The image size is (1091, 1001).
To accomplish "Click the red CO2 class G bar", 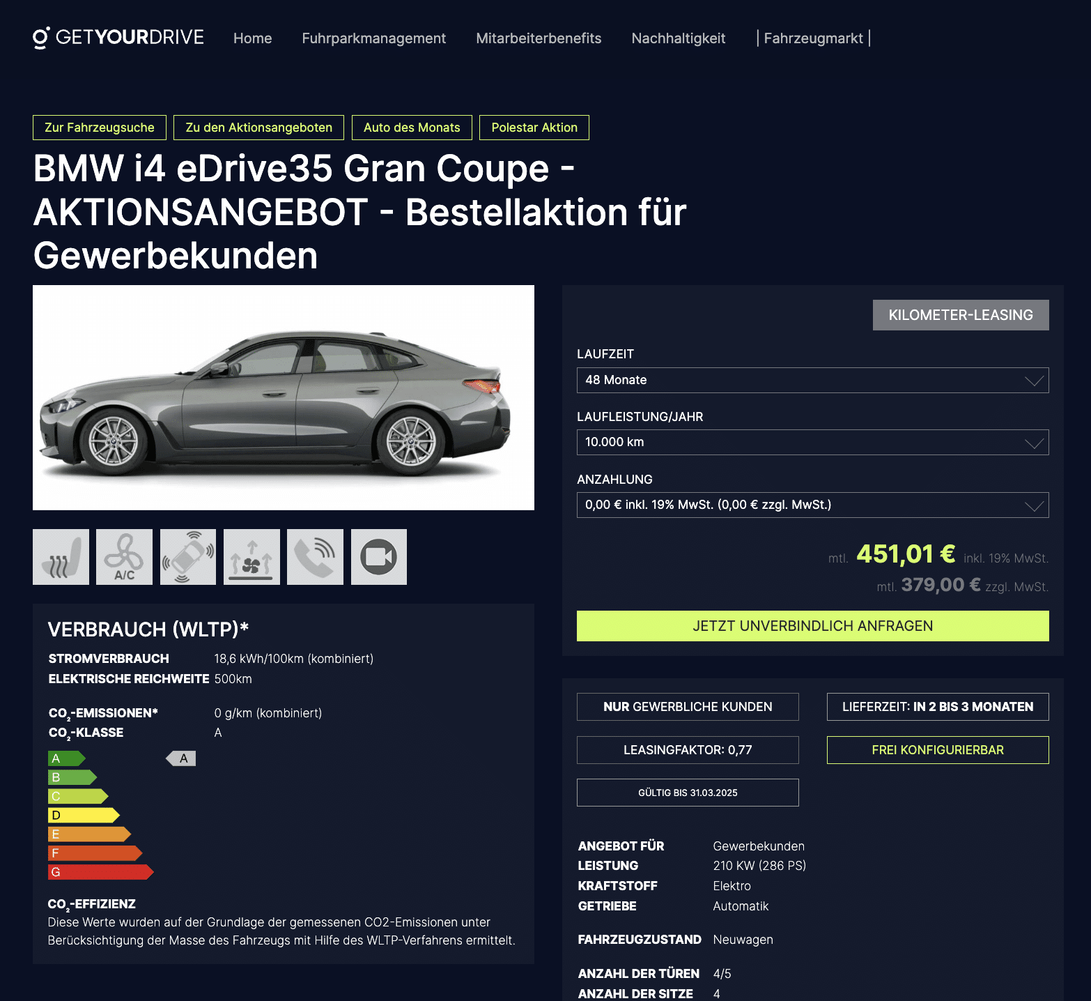I will coord(100,872).
